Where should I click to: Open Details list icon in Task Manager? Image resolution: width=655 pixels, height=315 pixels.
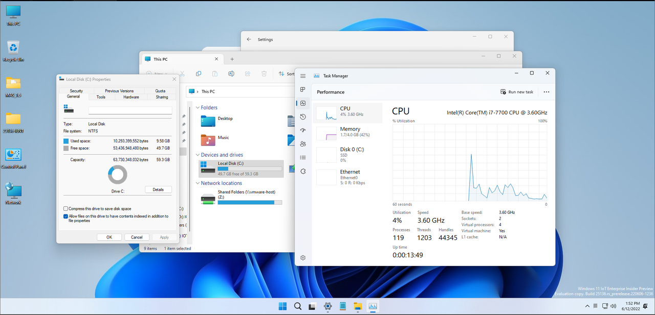(x=303, y=158)
